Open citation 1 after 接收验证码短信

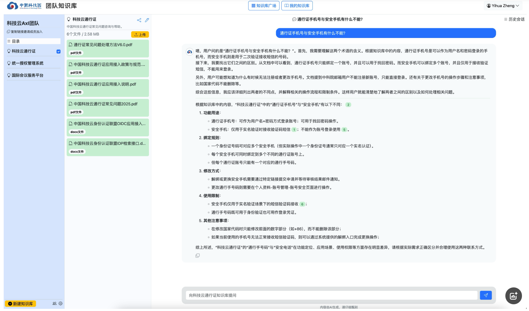pos(294,130)
